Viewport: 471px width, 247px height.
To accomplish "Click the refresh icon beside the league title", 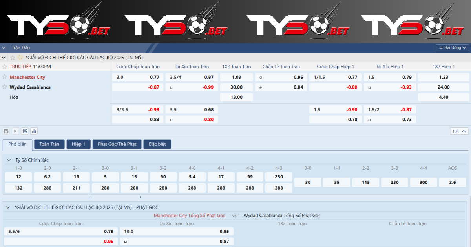I will (20, 57).
